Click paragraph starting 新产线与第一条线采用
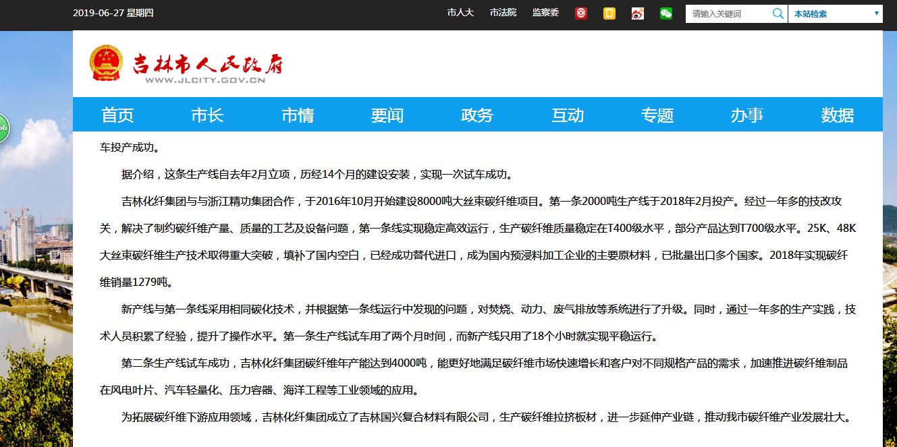 tap(478, 323)
